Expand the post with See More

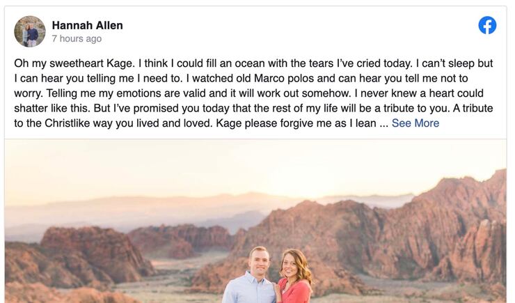click(x=415, y=123)
